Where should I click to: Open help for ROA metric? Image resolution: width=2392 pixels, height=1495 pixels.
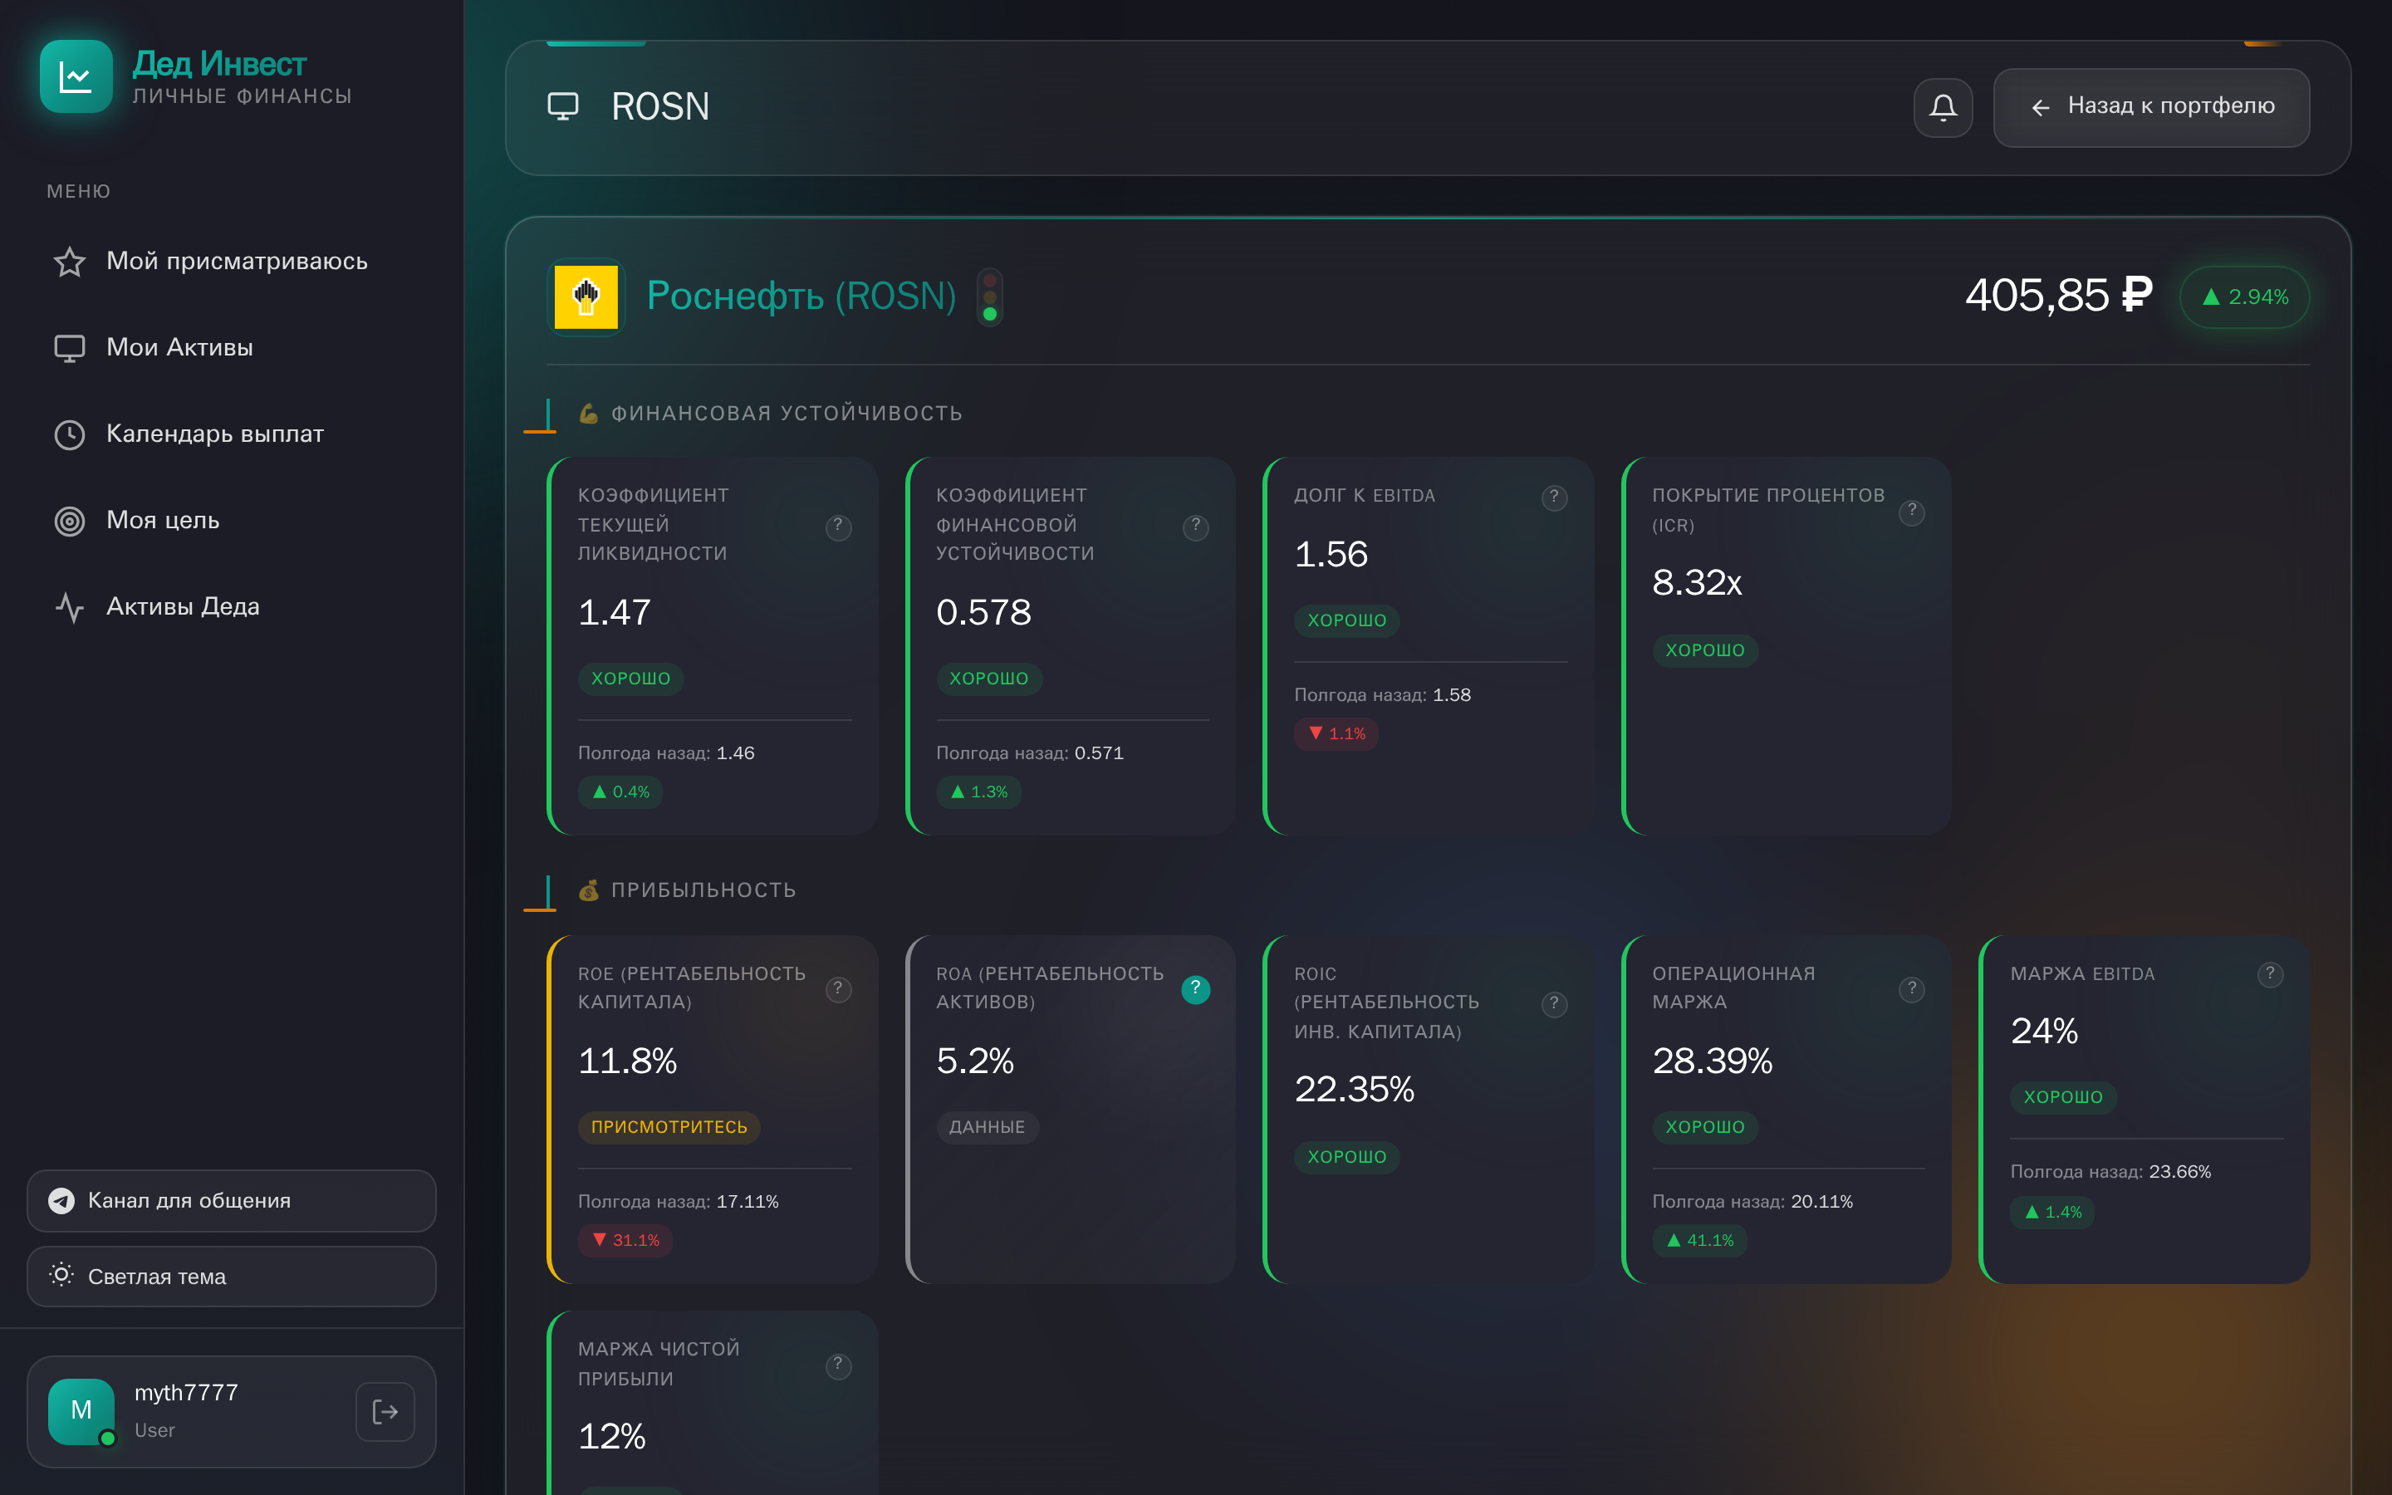[x=1195, y=988]
